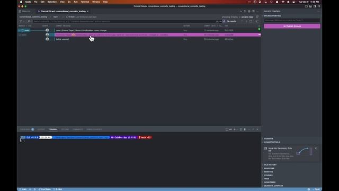The width and height of the screenshot is (339, 191).
Task: Click the split editor icon in tab bar
Action: coord(253,11)
